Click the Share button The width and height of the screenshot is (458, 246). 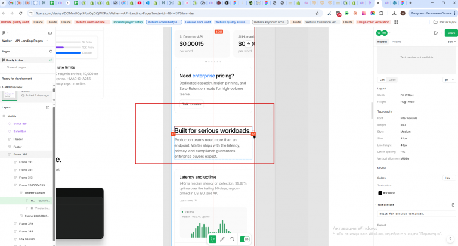click(x=451, y=33)
